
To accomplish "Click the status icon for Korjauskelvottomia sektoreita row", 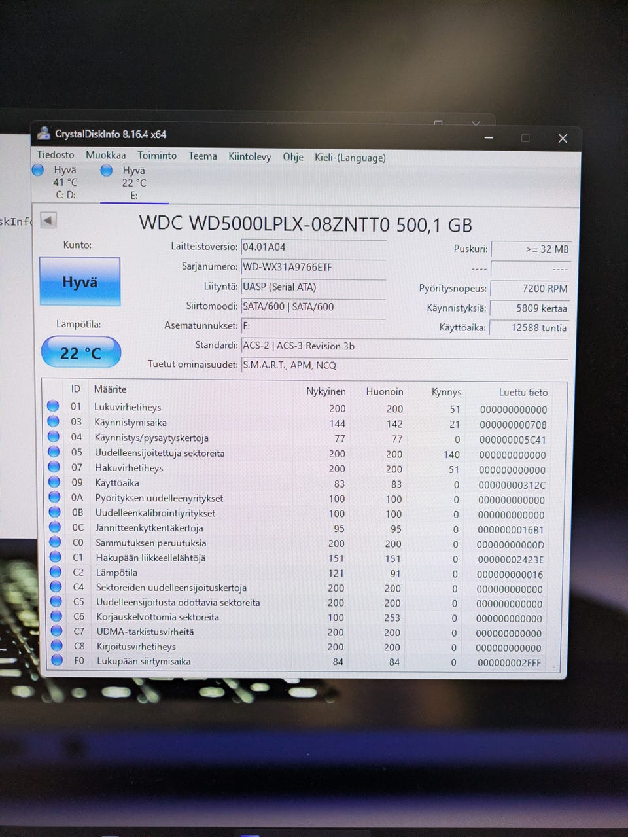I will (x=56, y=616).
